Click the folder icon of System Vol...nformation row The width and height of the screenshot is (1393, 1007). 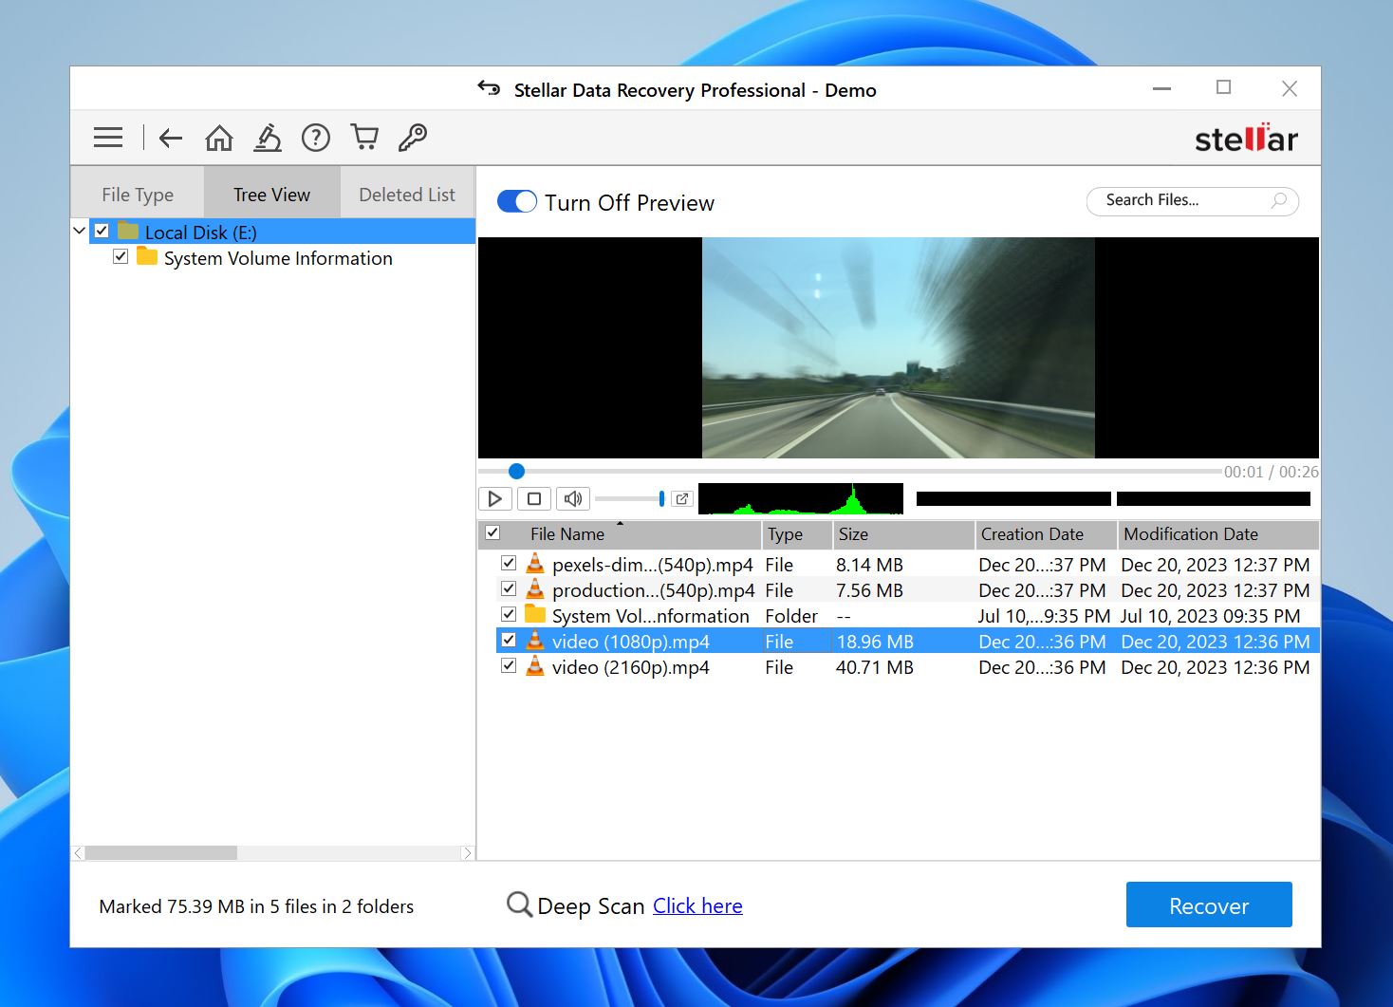click(535, 614)
